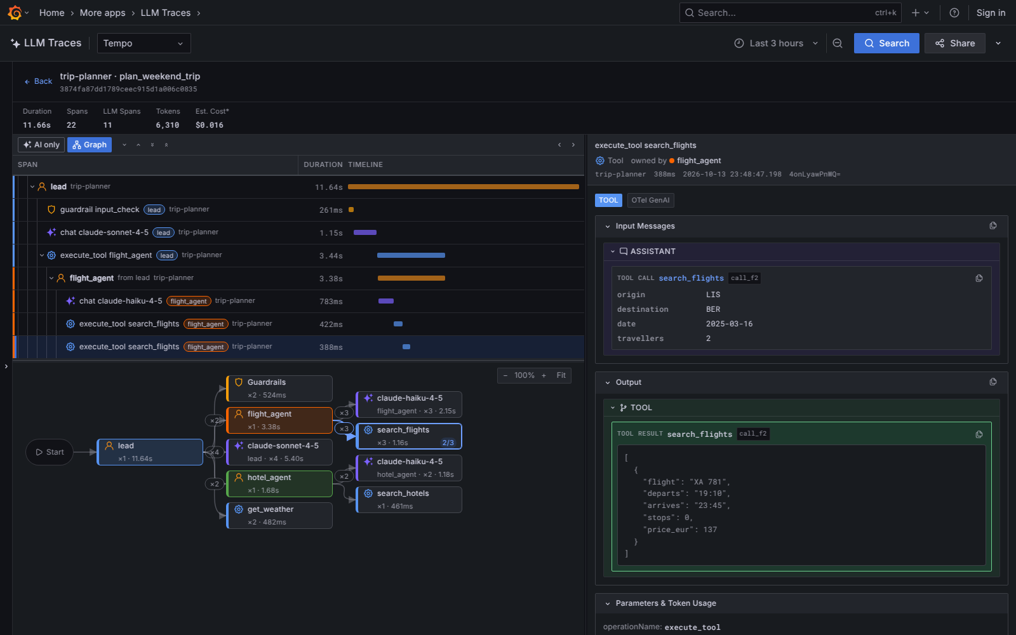Click the blue Search button
The width and height of the screenshot is (1016, 635).
coord(886,43)
